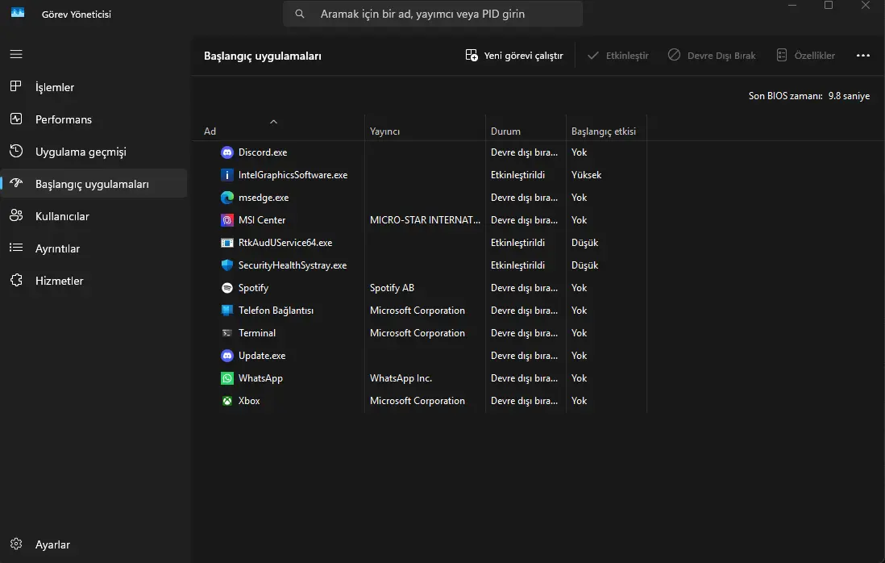Click the Devre Dışı Bırak button

pyautogui.click(x=712, y=56)
